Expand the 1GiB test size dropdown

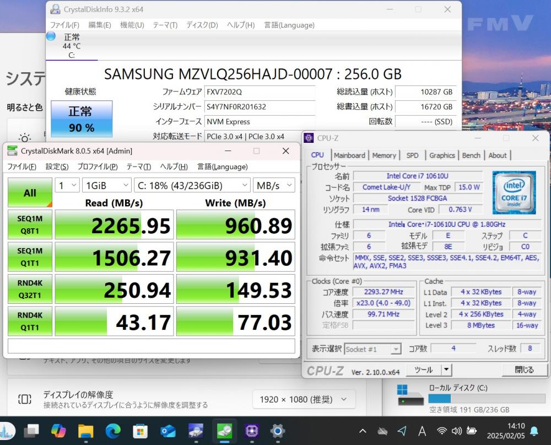tap(107, 186)
